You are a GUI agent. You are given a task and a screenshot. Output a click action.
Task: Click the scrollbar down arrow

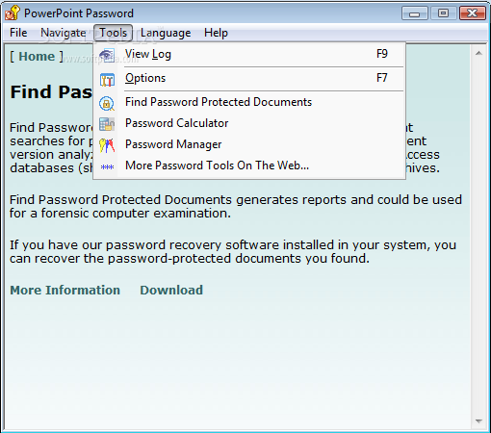pos(478,421)
